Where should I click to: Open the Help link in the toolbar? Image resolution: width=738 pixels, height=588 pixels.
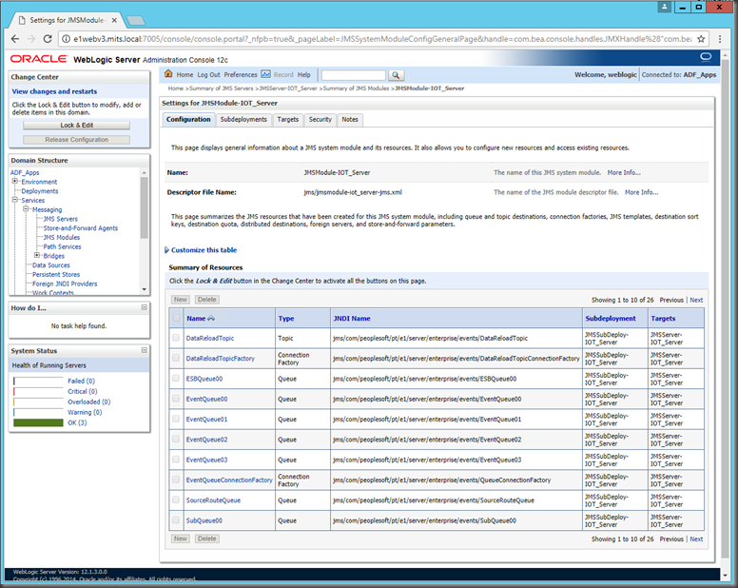[304, 75]
